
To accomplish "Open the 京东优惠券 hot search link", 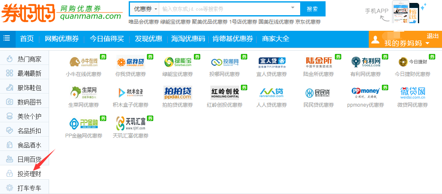I will click(308, 22).
